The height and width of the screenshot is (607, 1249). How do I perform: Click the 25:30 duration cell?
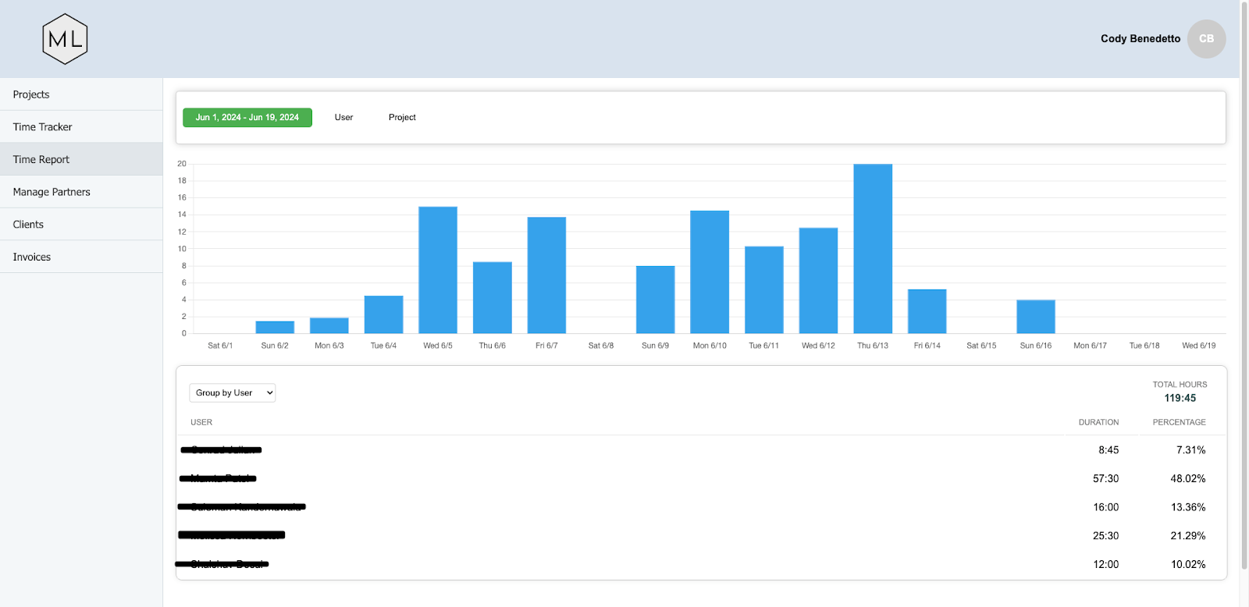click(x=1105, y=536)
